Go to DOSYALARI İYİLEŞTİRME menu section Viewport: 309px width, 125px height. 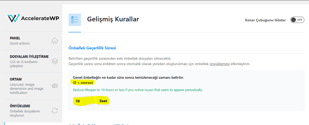click(29, 57)
